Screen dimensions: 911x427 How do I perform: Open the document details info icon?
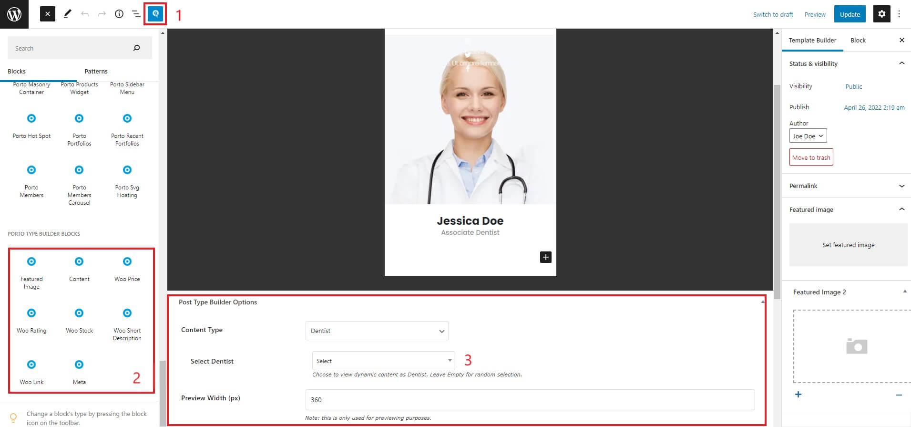pyautogui.click(x=119, y=14)
